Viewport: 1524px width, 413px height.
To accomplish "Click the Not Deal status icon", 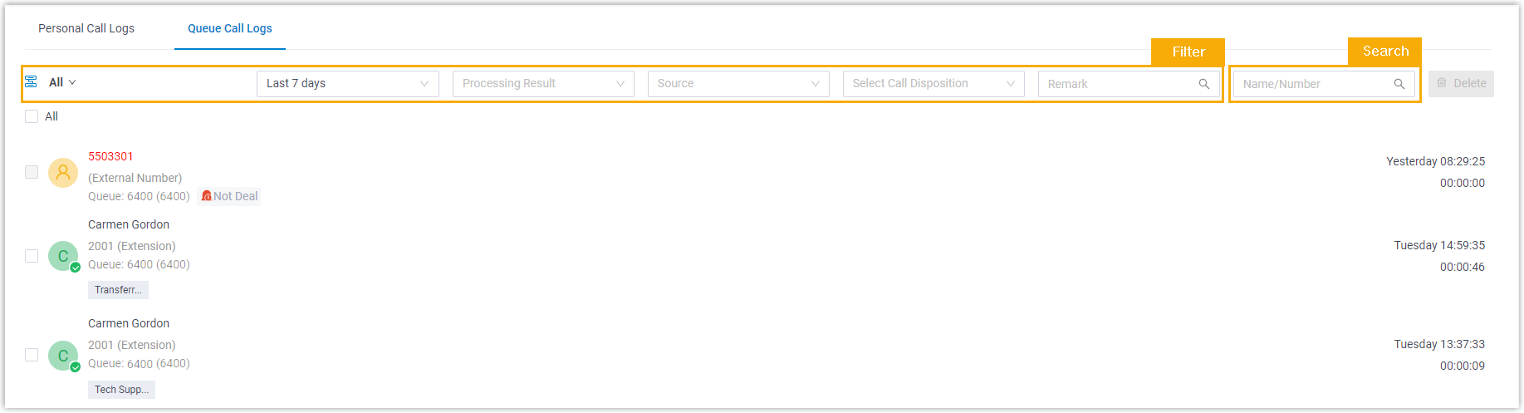I will (x=207, y=196).
